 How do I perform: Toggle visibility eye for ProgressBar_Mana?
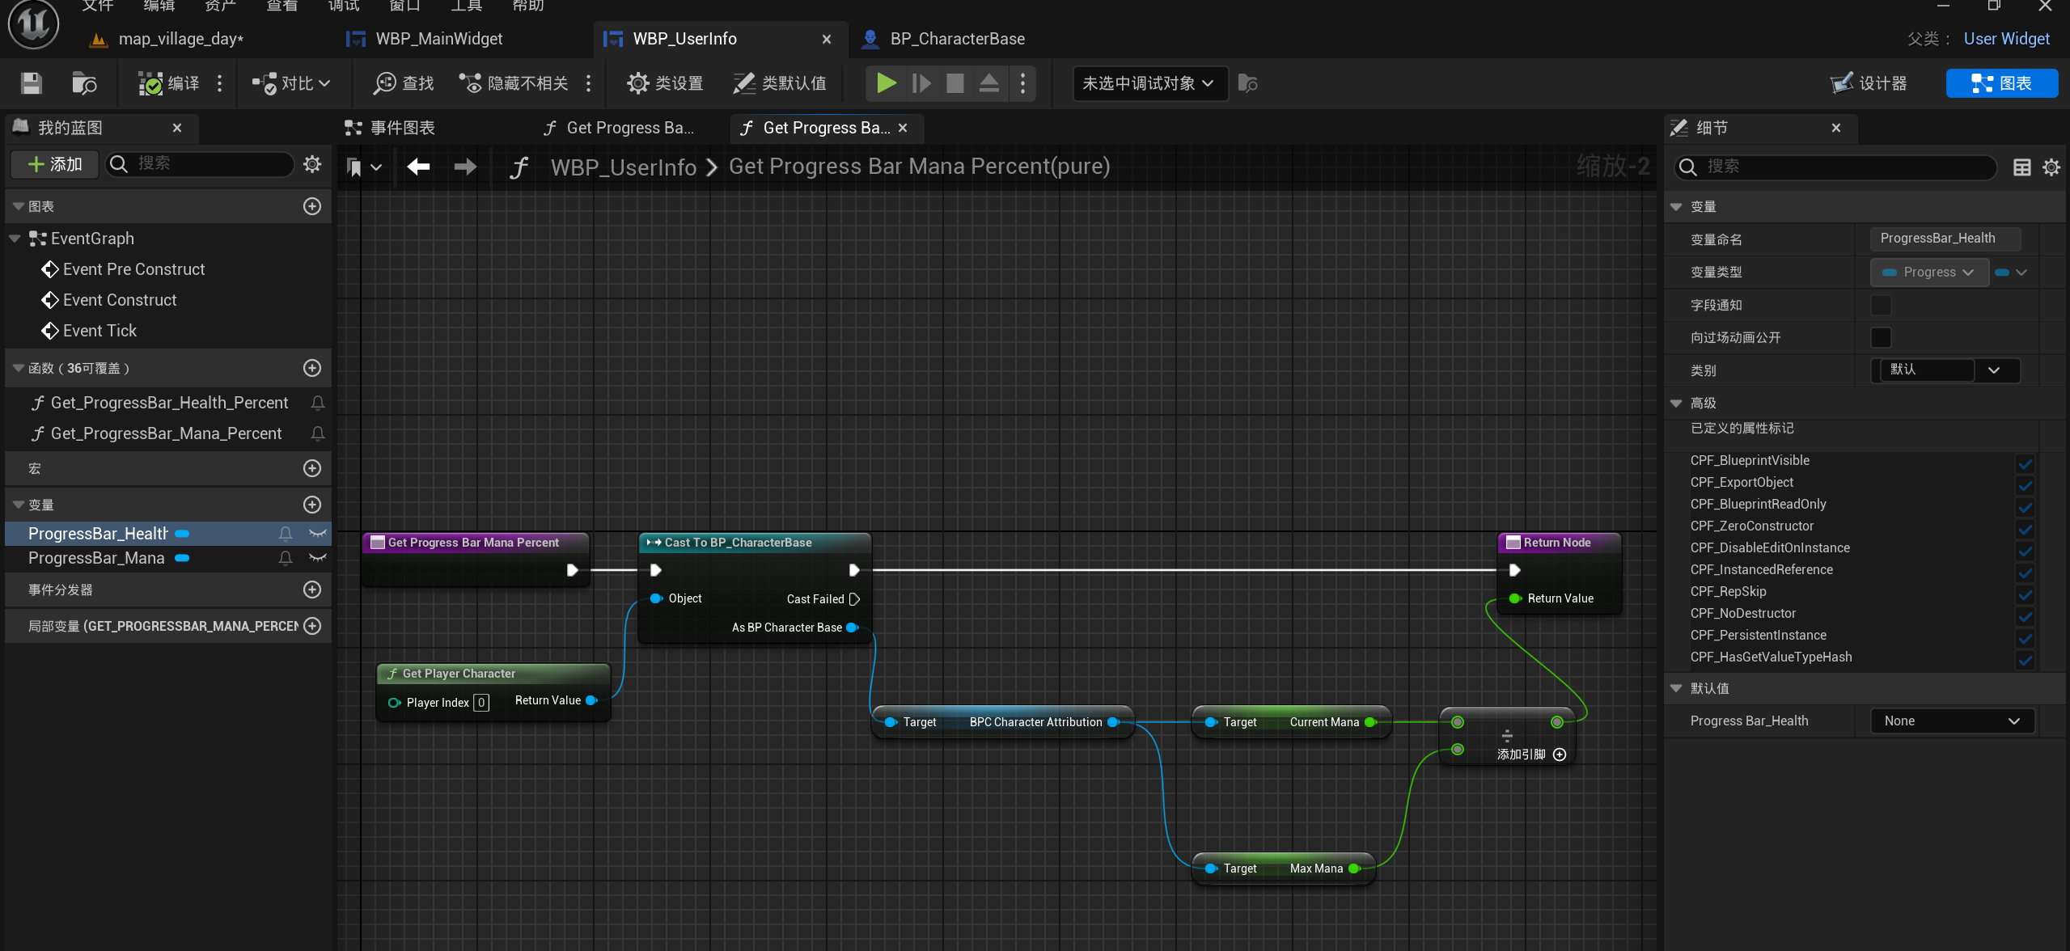click(317, 558)
